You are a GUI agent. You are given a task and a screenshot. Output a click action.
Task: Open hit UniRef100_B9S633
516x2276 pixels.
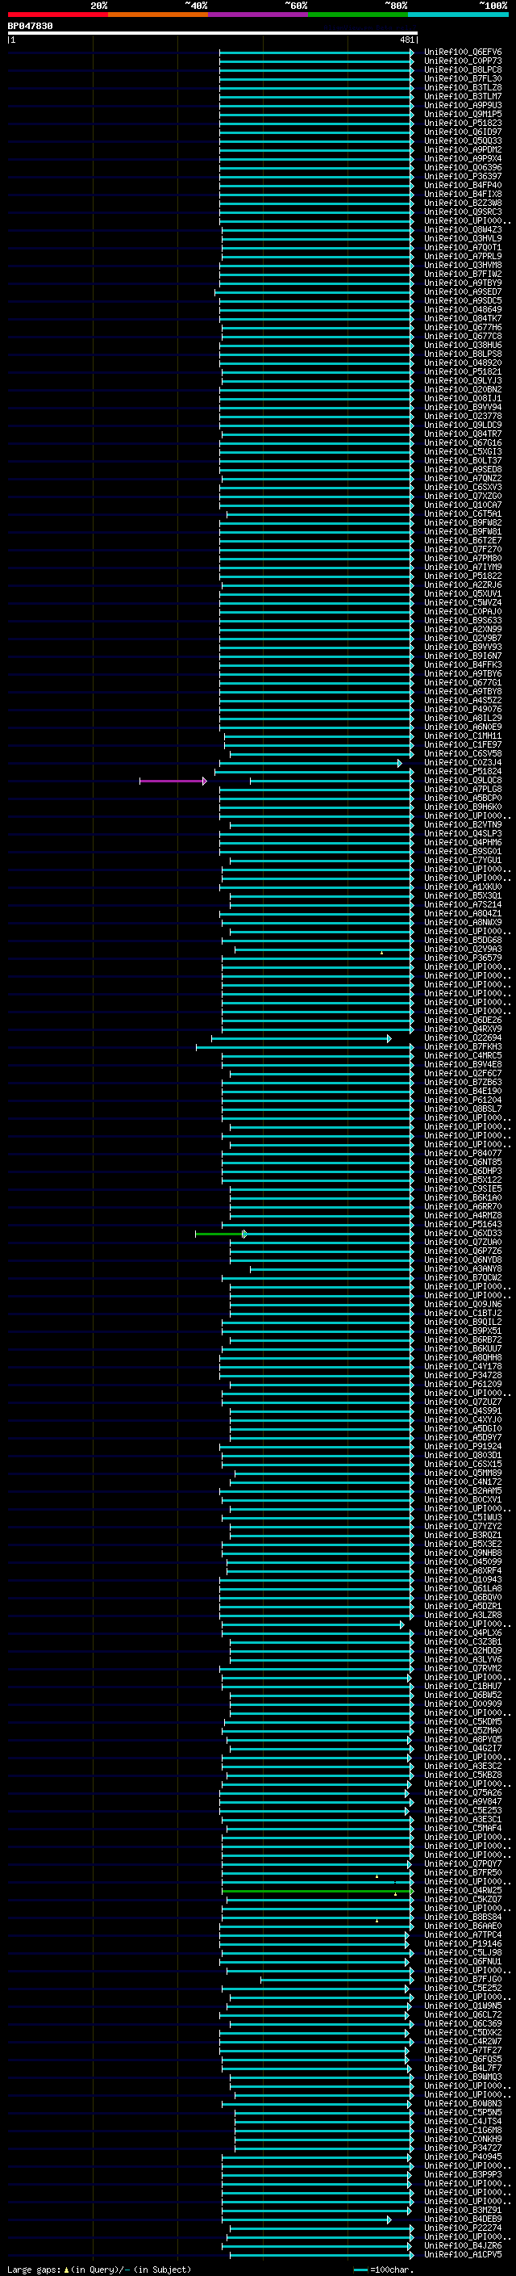462,620
